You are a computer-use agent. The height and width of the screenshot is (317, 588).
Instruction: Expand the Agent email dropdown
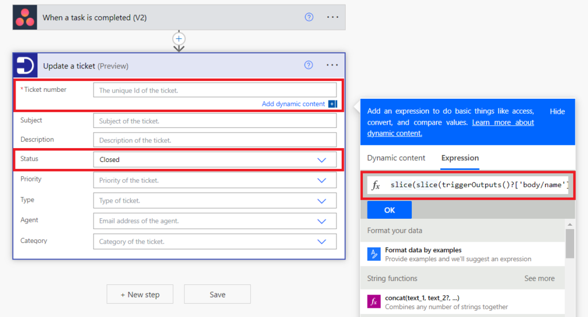(x=322, y=221)
